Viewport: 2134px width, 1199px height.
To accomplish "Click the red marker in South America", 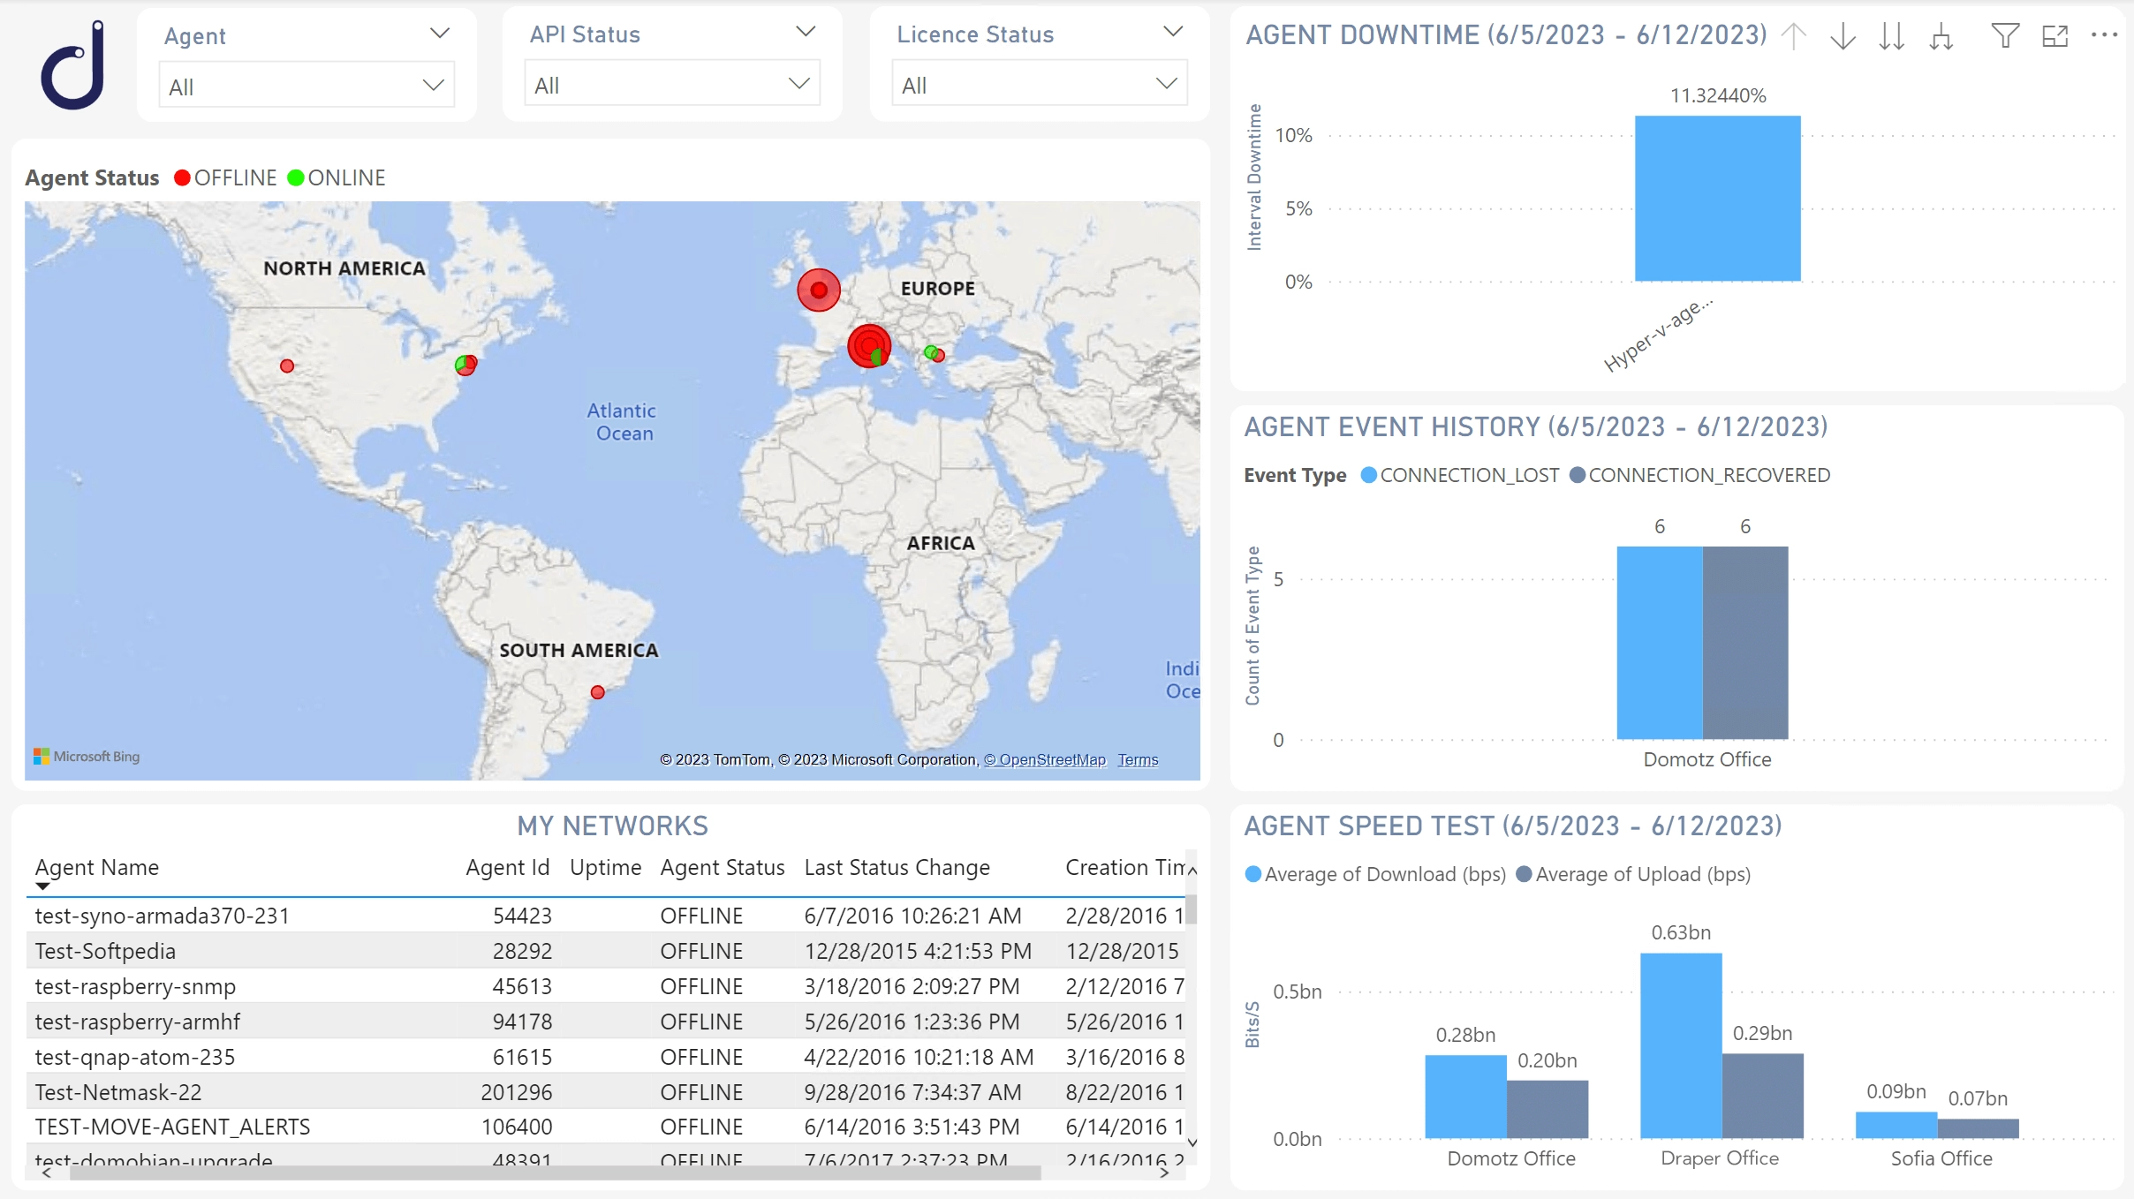I will click(598, 692).
